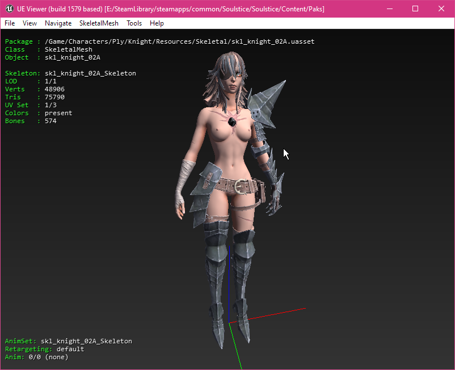
Task: Open the SkeletalMesh menu
Action: tap(99, 23)
